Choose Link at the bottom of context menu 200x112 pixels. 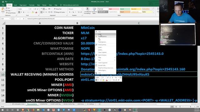(105, 73)
